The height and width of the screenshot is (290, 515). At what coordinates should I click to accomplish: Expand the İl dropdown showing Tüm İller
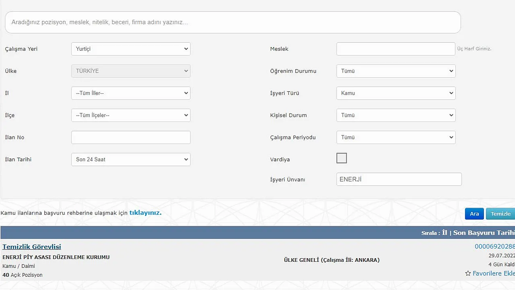tap(131, 93)
